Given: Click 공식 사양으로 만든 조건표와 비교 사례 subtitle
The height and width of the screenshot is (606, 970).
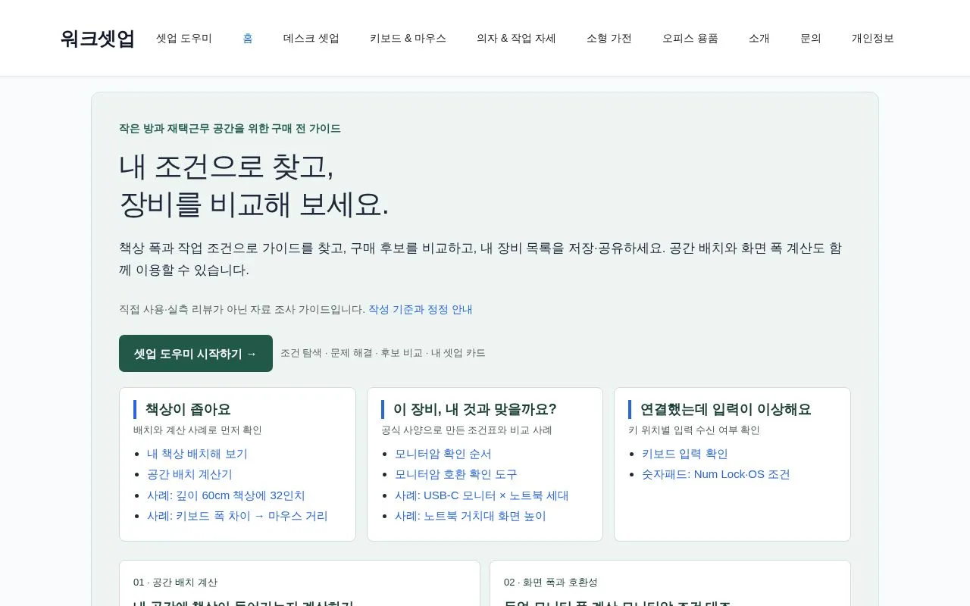Looking at the screenshot, I should tap(467, 430).
